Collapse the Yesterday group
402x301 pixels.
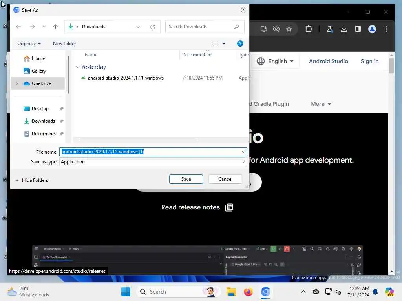(77, 67)
